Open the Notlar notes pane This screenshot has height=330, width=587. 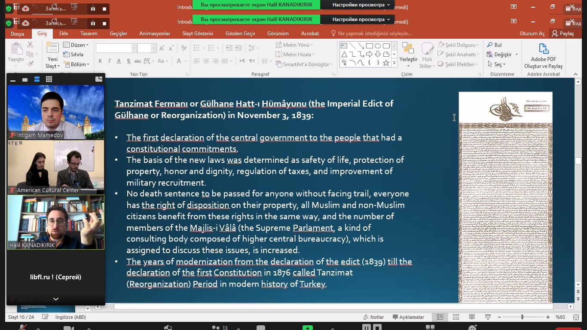(x=373, y=317)
